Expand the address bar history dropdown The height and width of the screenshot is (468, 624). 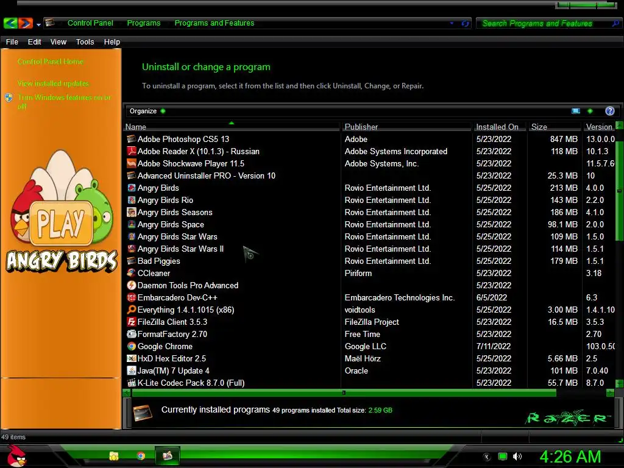[452, 23]
